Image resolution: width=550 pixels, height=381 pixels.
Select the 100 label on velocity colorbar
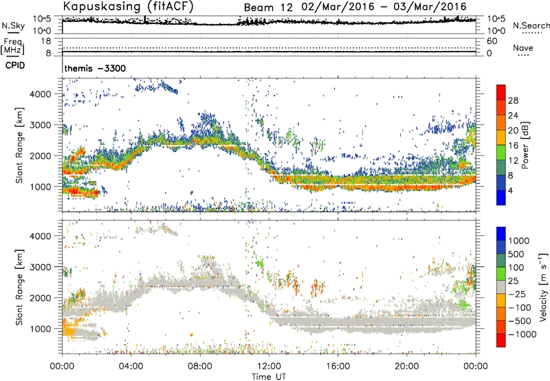click(516, 268)
